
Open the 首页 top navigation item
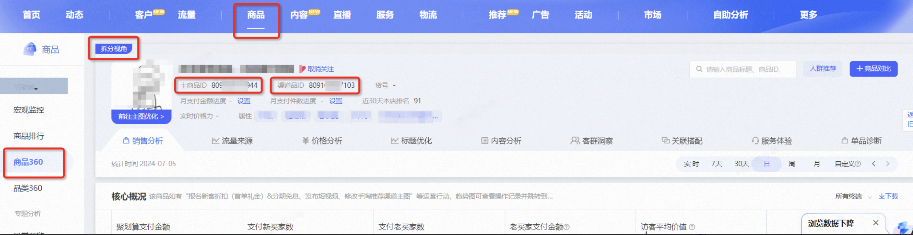click(x=32, y=15)
